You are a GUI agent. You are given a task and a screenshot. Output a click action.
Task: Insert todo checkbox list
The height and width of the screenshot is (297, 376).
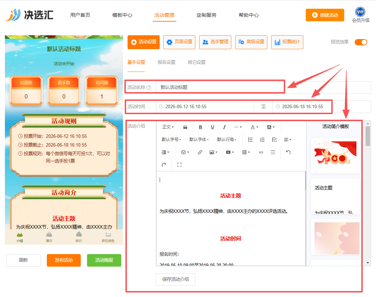(274, 140)
